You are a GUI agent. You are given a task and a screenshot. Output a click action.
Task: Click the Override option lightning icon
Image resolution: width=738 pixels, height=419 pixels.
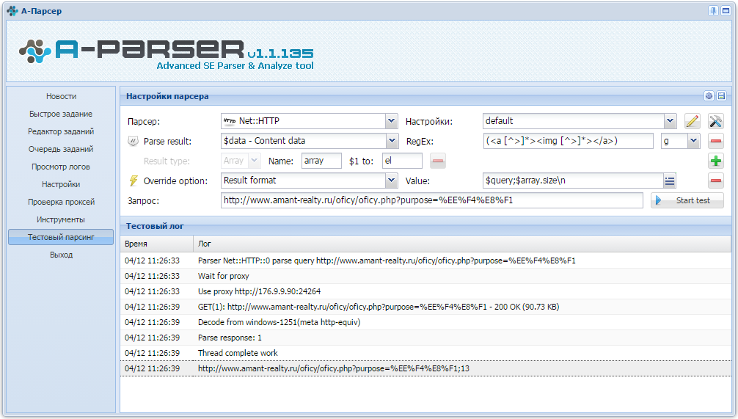(134, 181)
